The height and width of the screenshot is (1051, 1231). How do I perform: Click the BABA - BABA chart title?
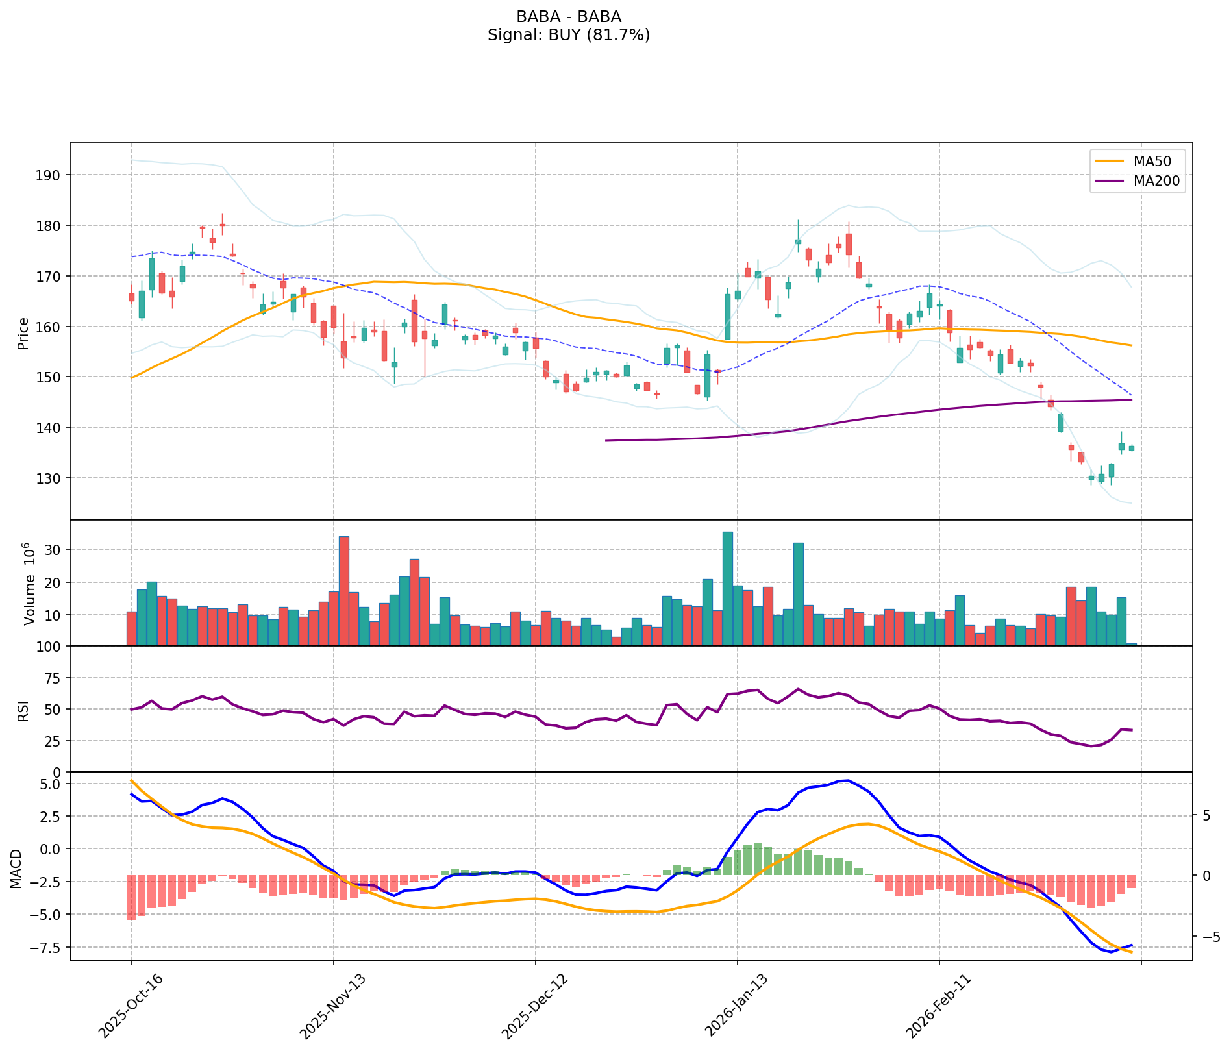(568, 16)
